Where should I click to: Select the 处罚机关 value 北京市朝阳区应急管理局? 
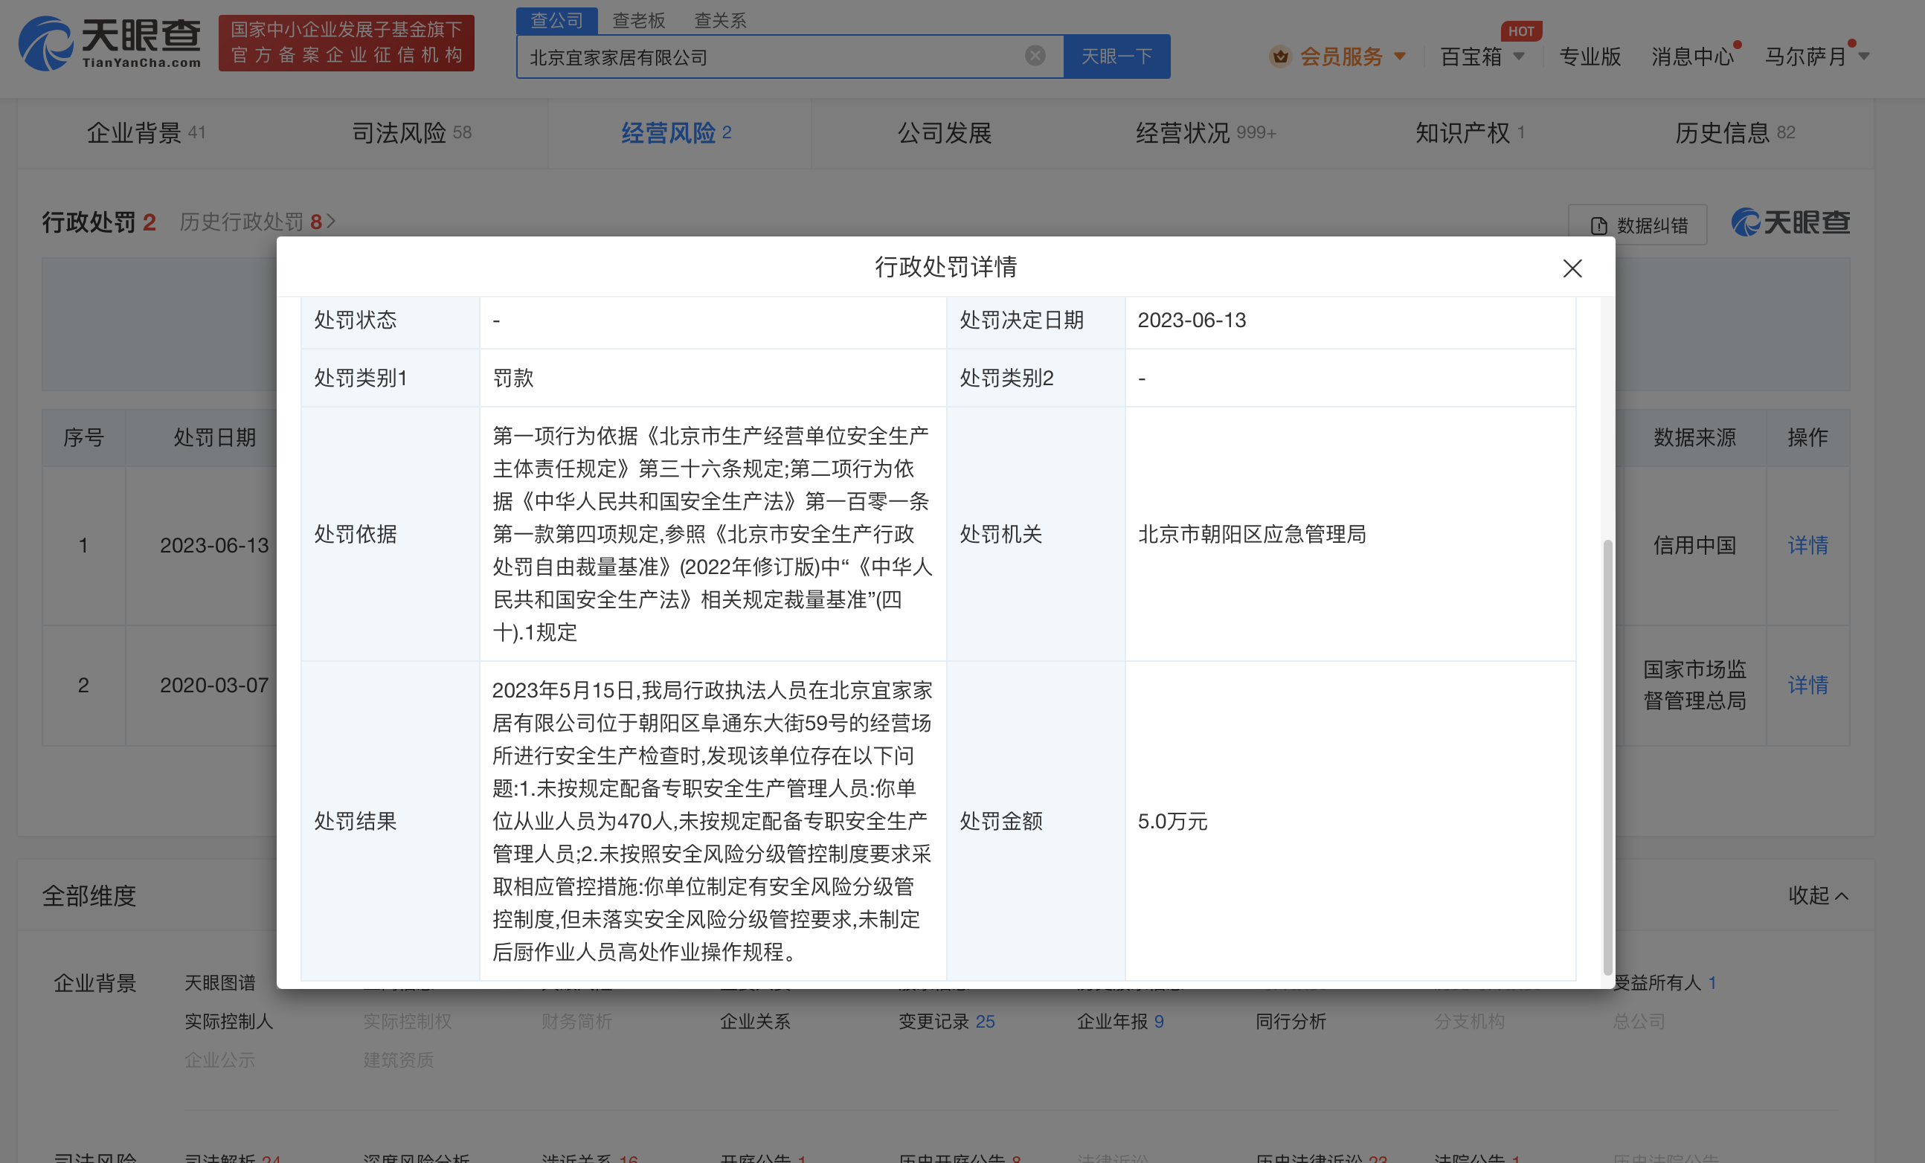pyautogui.click(x=1252, y=534)
